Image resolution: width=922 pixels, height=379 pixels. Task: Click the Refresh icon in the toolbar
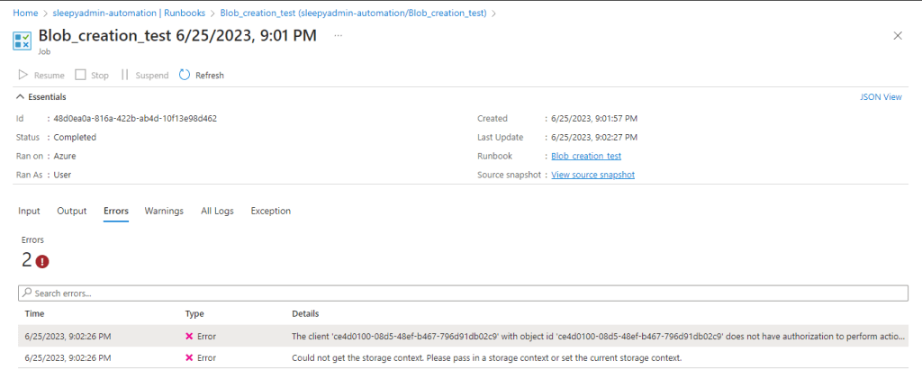[x=185, y=76]
